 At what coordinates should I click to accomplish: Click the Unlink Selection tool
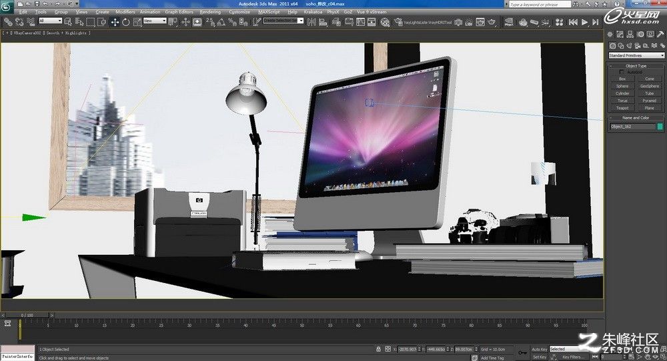pyautogui.click(x=19, y=21)
